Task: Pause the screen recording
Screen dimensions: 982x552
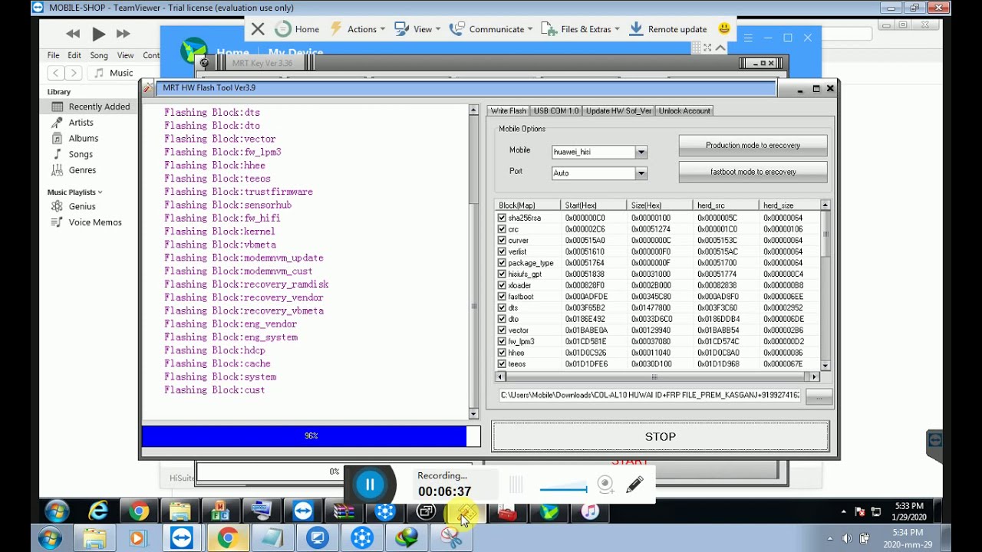Action: coord(370,485)
